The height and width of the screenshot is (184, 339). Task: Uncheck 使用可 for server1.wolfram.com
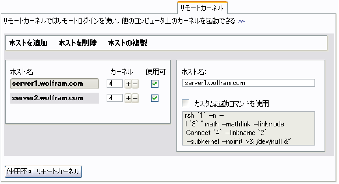pyautogui.click(x=155, y=84)
